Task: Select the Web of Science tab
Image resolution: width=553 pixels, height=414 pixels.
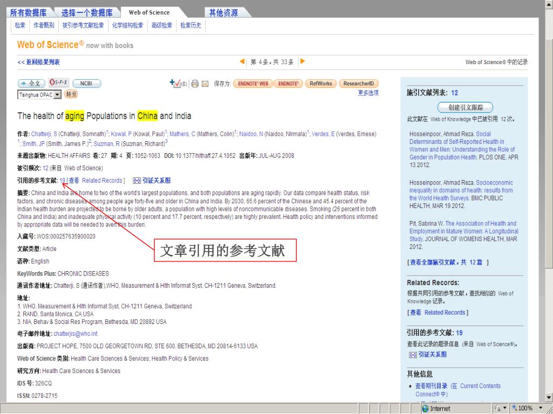Action: point(149,12)
